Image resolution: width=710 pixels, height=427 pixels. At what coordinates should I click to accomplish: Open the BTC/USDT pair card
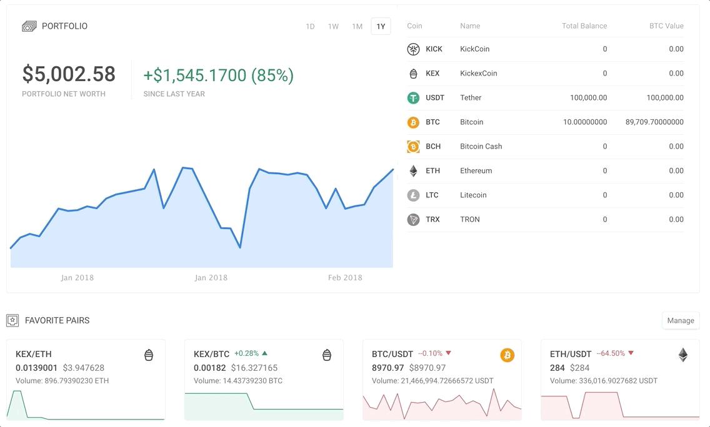pos(442,380)
